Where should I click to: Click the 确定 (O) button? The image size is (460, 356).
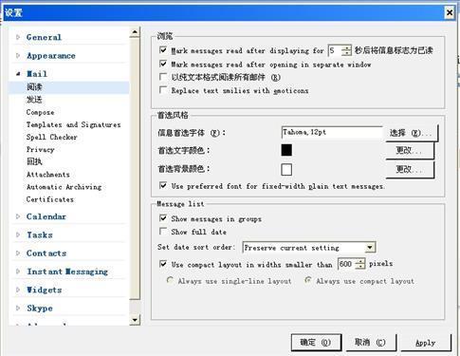[x=316, y=343]
